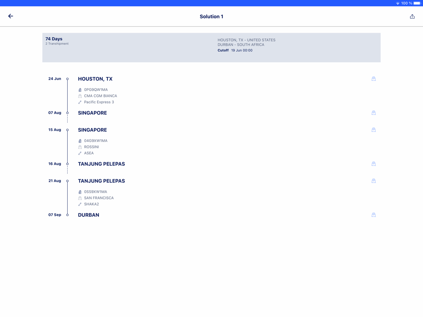The width and height of the screenshot is (423, 317).
Task: Click 100 % battery percentage text
Action: tap(407, 3)
